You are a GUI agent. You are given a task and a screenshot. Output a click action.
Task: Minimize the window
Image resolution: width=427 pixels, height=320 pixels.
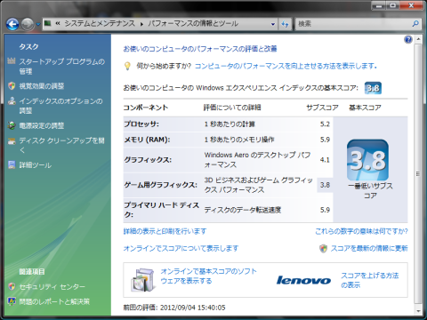pyautogui.click(x=378, y=5)
